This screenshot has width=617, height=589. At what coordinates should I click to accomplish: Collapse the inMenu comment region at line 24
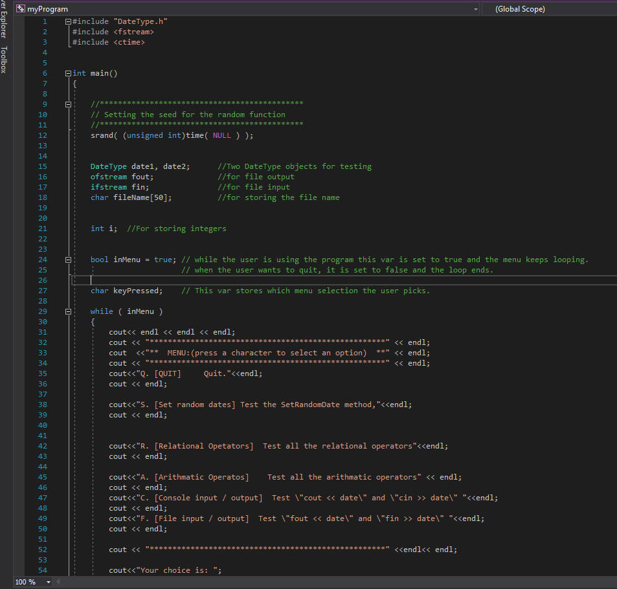68,260
